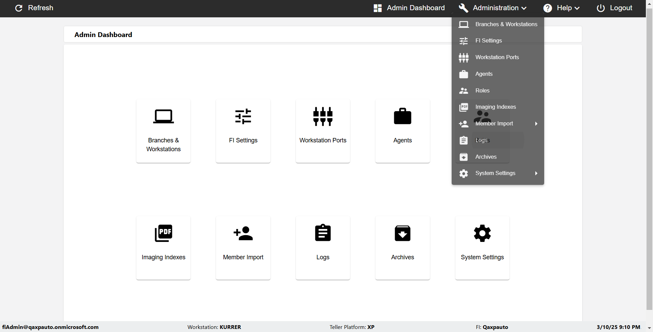This screenshot has width=653, height=332.
Task: Click briefcase icon beside Agents menu entry
Action: (x=464, y=74)
